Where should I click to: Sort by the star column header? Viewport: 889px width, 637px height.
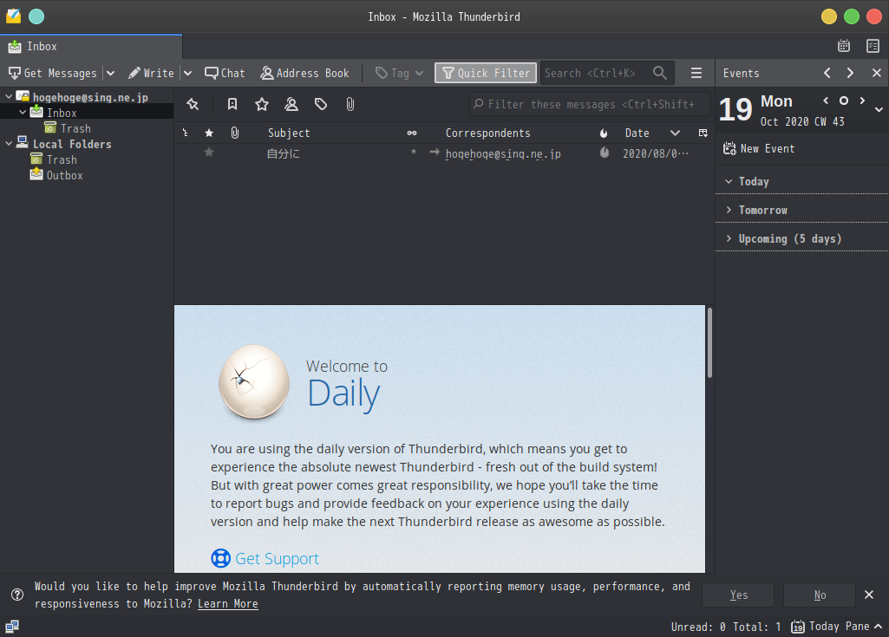[x=209, y=133]
